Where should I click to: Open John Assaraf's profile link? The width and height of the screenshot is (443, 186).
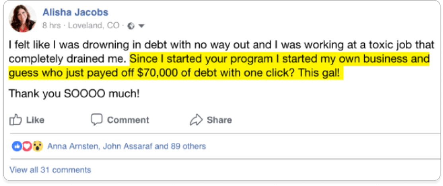click(128, 146)
